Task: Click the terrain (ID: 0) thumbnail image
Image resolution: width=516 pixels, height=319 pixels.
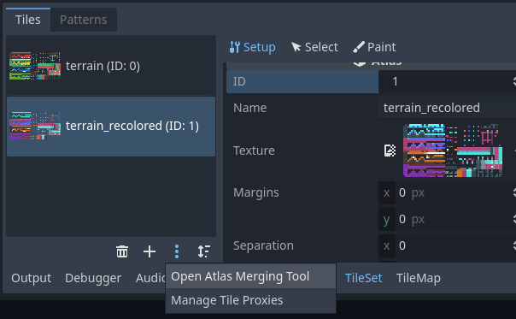Action: 35,66
